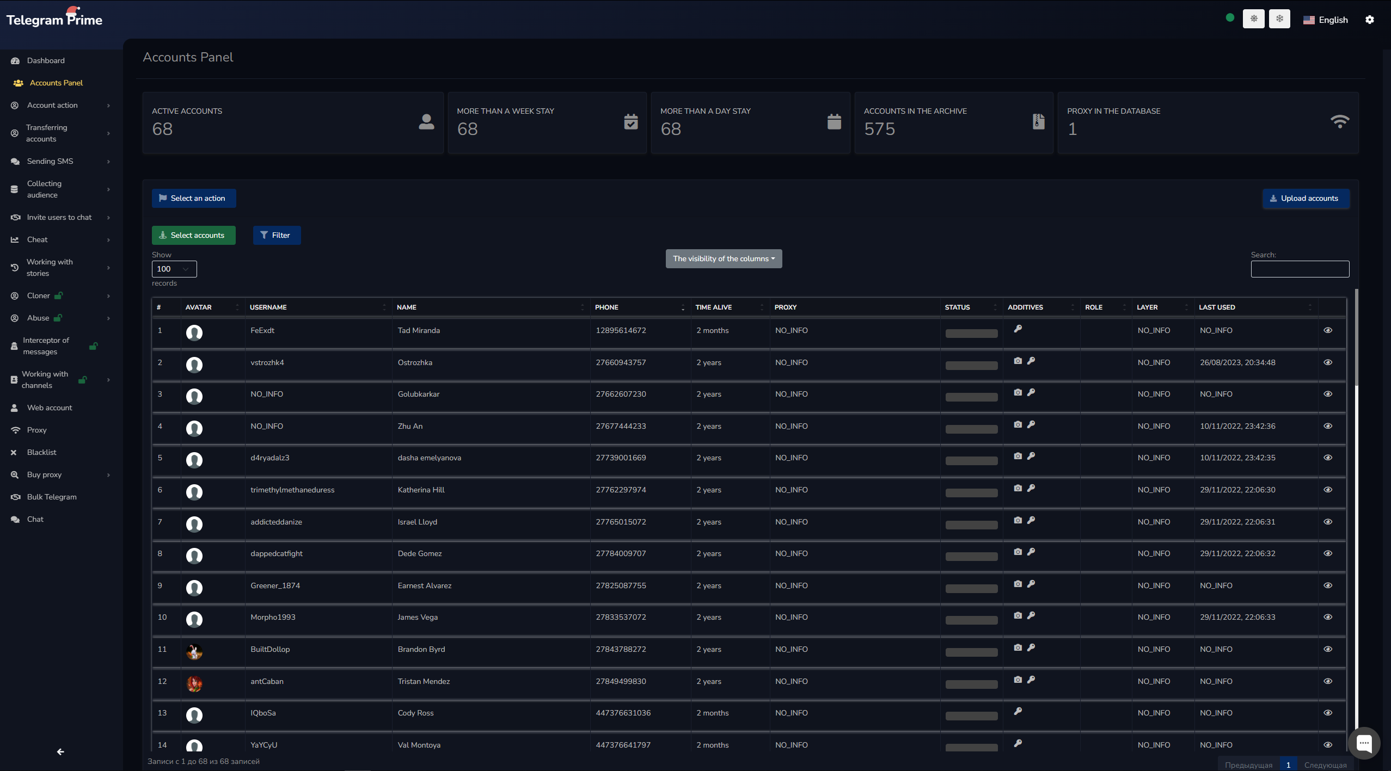The width and height of the screenshot is (1391, 771).
Task: Click inside the Search input field
Action: click(1299, 269)
